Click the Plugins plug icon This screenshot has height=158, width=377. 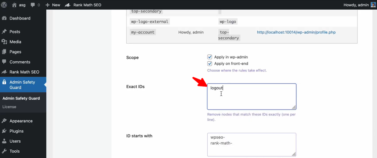(x=4, y=131)
